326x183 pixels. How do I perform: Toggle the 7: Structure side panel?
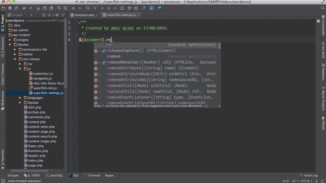3,47
